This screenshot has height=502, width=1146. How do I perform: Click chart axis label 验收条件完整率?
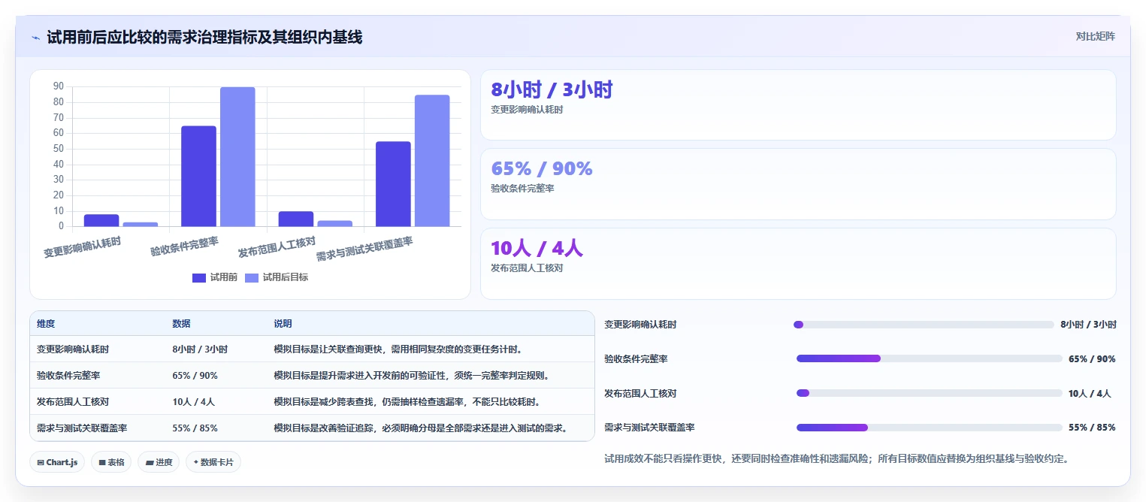185,246
